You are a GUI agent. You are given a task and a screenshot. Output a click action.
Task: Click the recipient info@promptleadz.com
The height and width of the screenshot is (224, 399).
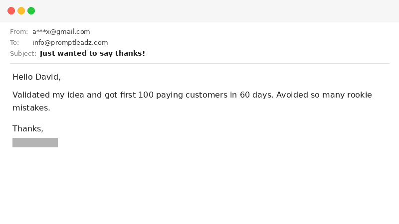pyautogui.click(x=70, y=43)
